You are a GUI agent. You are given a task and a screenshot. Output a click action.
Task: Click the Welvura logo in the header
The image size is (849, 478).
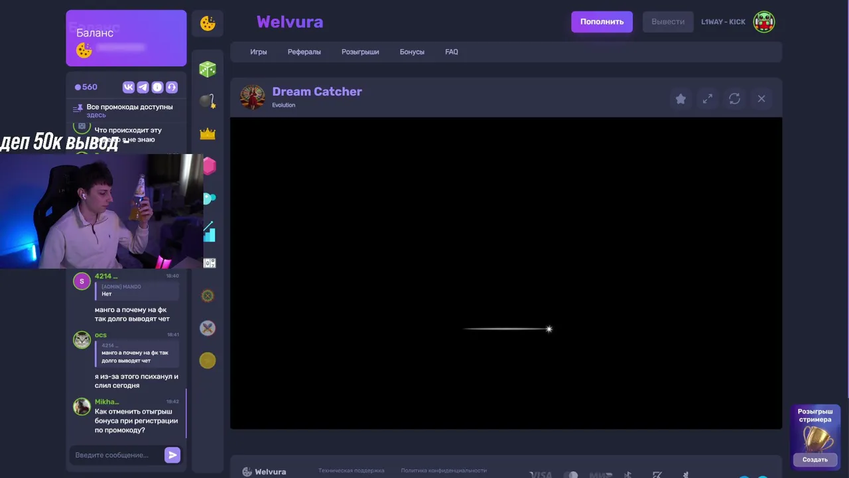point(290,22)
